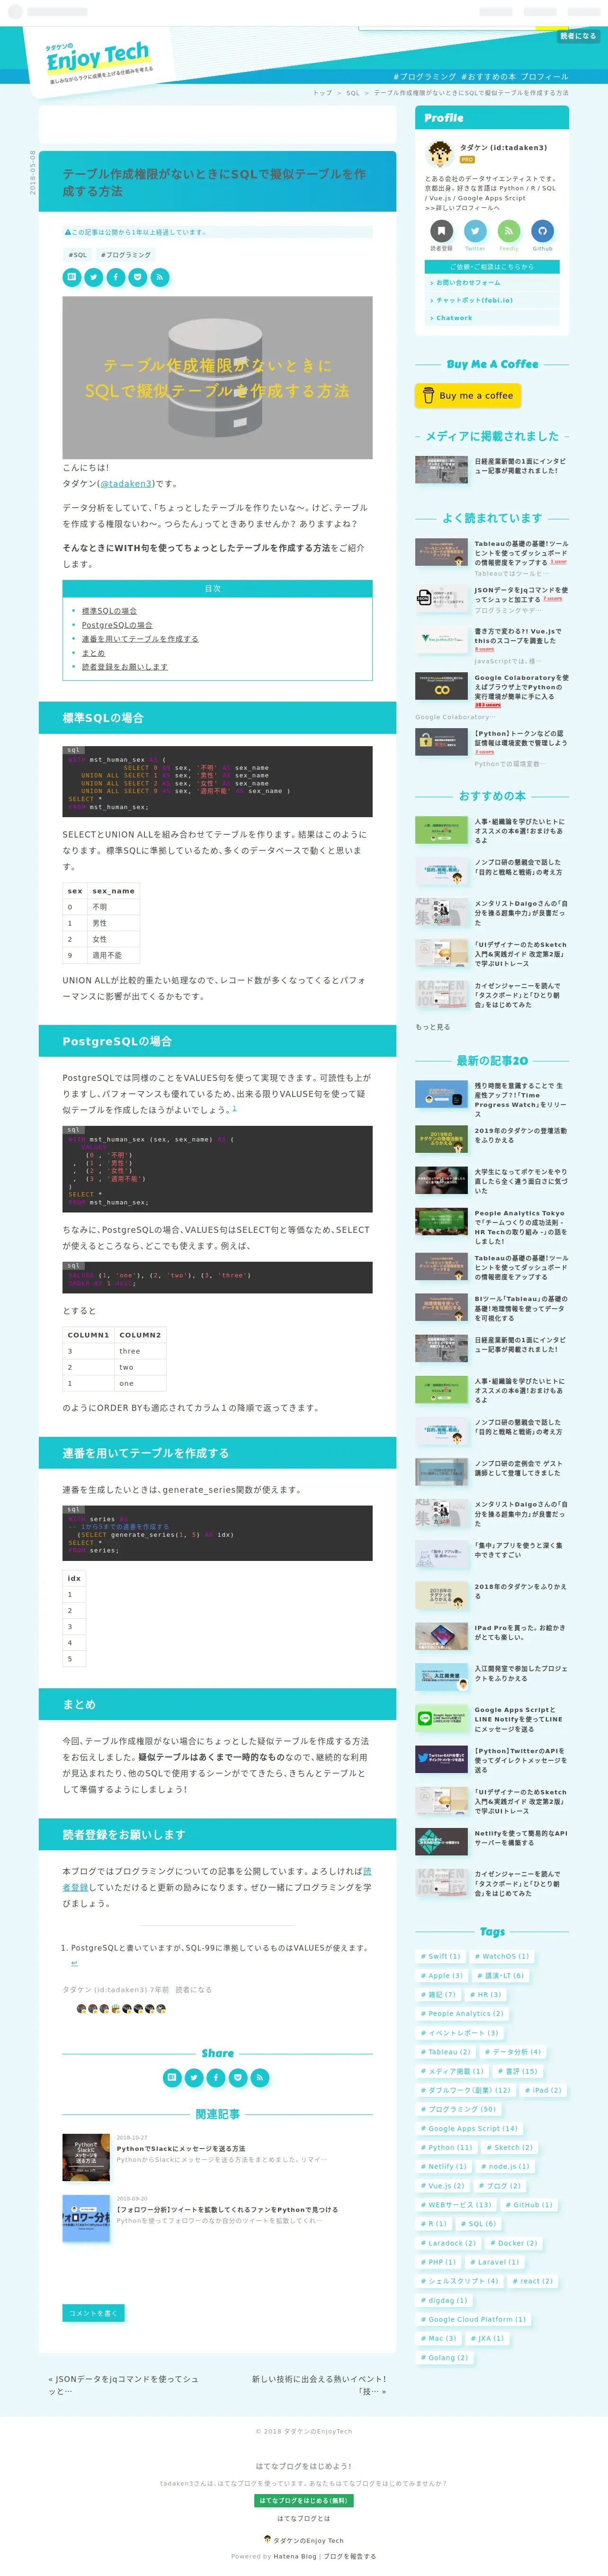Open JSONデータをjqコマンド popular article link
This screenshot has width=608, height=2576.
(521, 595)
